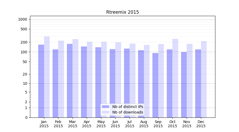The width and height of the screenshot is (239, 132).
Task: Click the 'Jun 2015' x-axis label
Action: click(115, 124)
